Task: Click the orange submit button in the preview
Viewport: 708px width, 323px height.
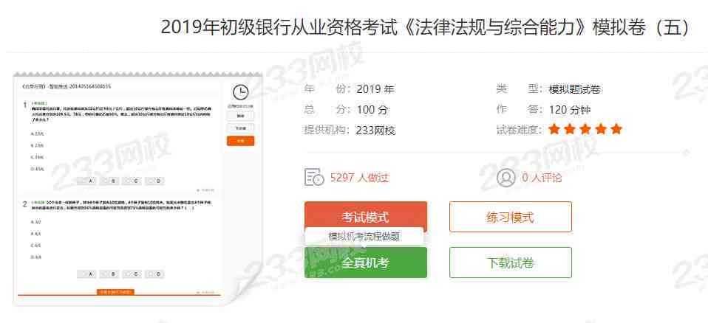Action: point(241,141)
